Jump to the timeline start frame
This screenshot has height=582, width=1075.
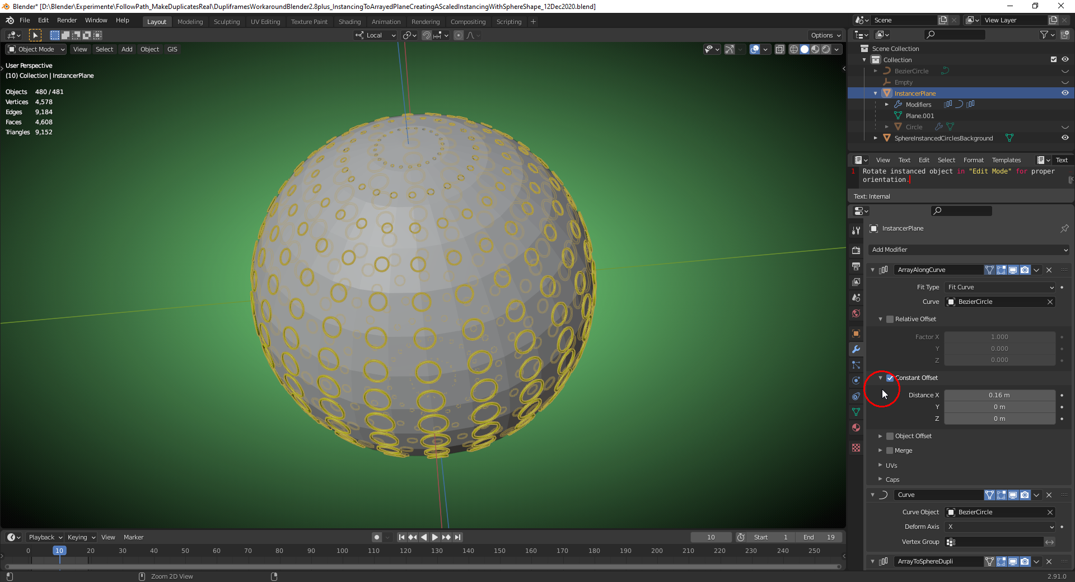(401, 537)
